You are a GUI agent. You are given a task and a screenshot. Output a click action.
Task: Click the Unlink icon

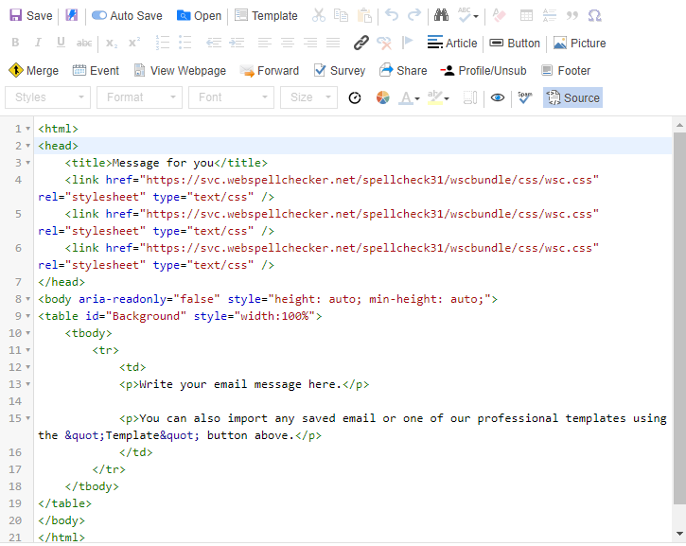(x=384, y=43)
